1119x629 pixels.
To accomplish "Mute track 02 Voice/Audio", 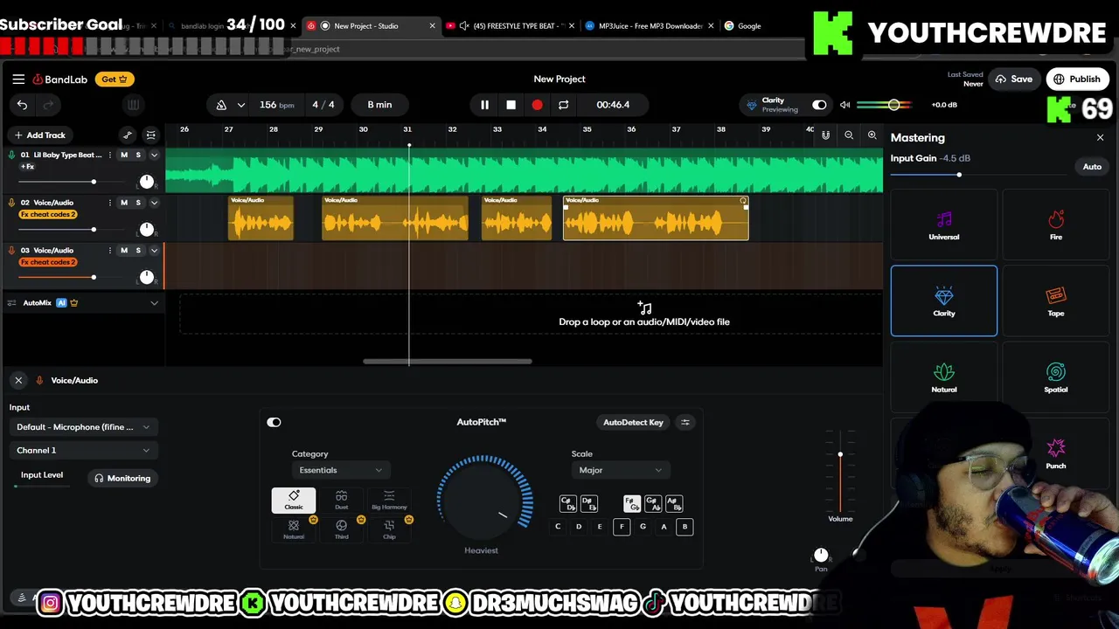I will 123,203.
